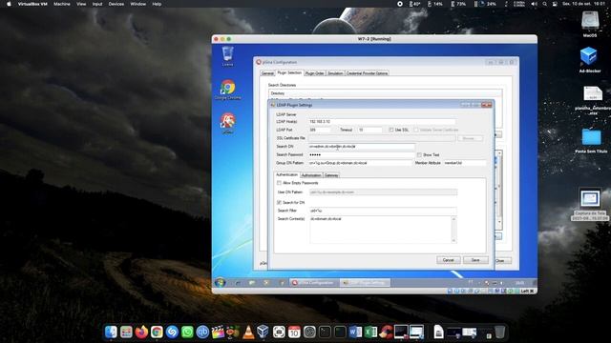
Task: Open the Screenshot app in the Dock
Action: [279, 332]
